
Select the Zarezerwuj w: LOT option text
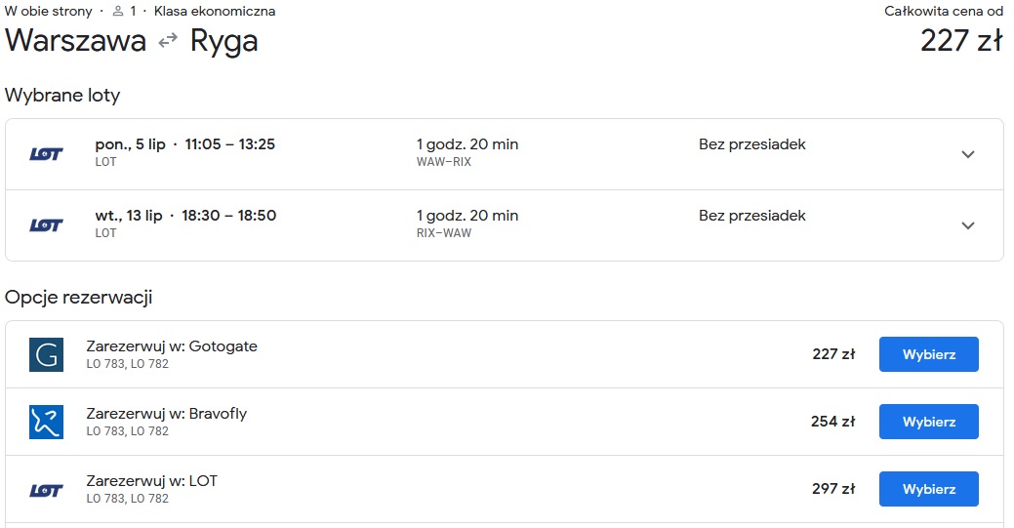coord(152,481)
